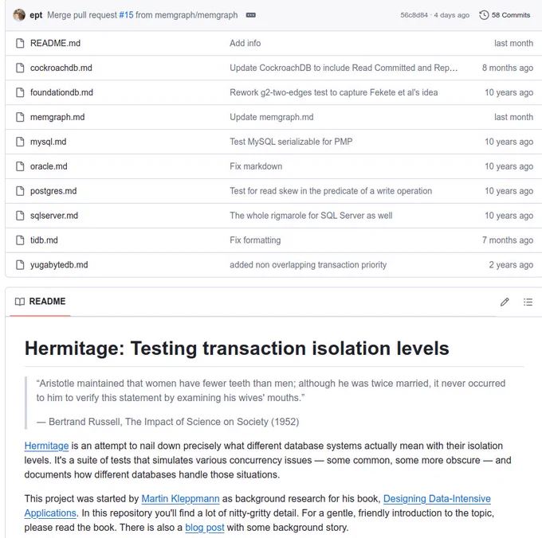
Task: Click the '2 years ago' timestamp for yugabytedb.md
Action: [511, 265]
